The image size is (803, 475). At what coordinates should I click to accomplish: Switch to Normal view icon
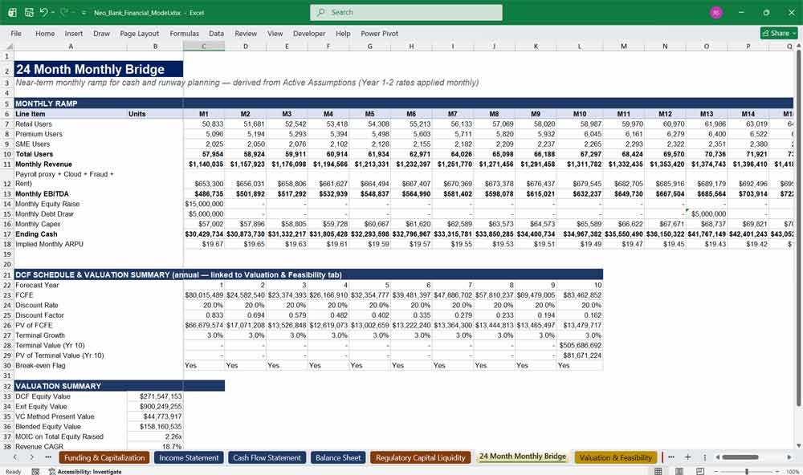tap(658, 471)
